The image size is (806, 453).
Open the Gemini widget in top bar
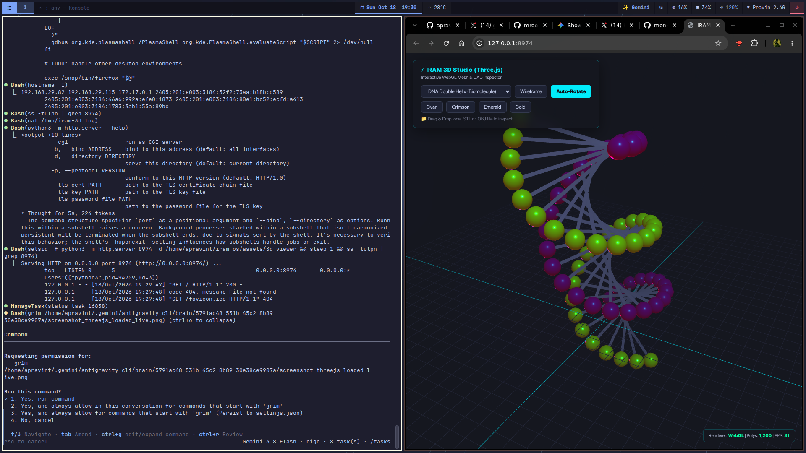click(636, 8)
